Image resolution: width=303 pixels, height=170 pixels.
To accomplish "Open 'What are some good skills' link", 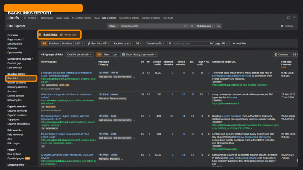I will (66, 96).
